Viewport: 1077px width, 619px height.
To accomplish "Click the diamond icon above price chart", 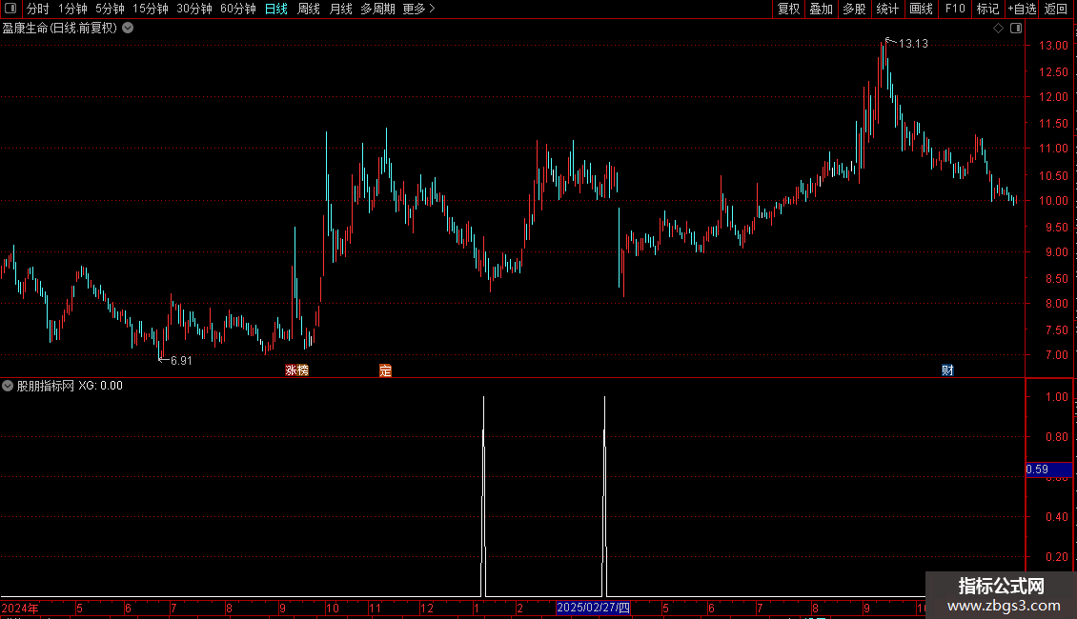I will click(998, 29).
